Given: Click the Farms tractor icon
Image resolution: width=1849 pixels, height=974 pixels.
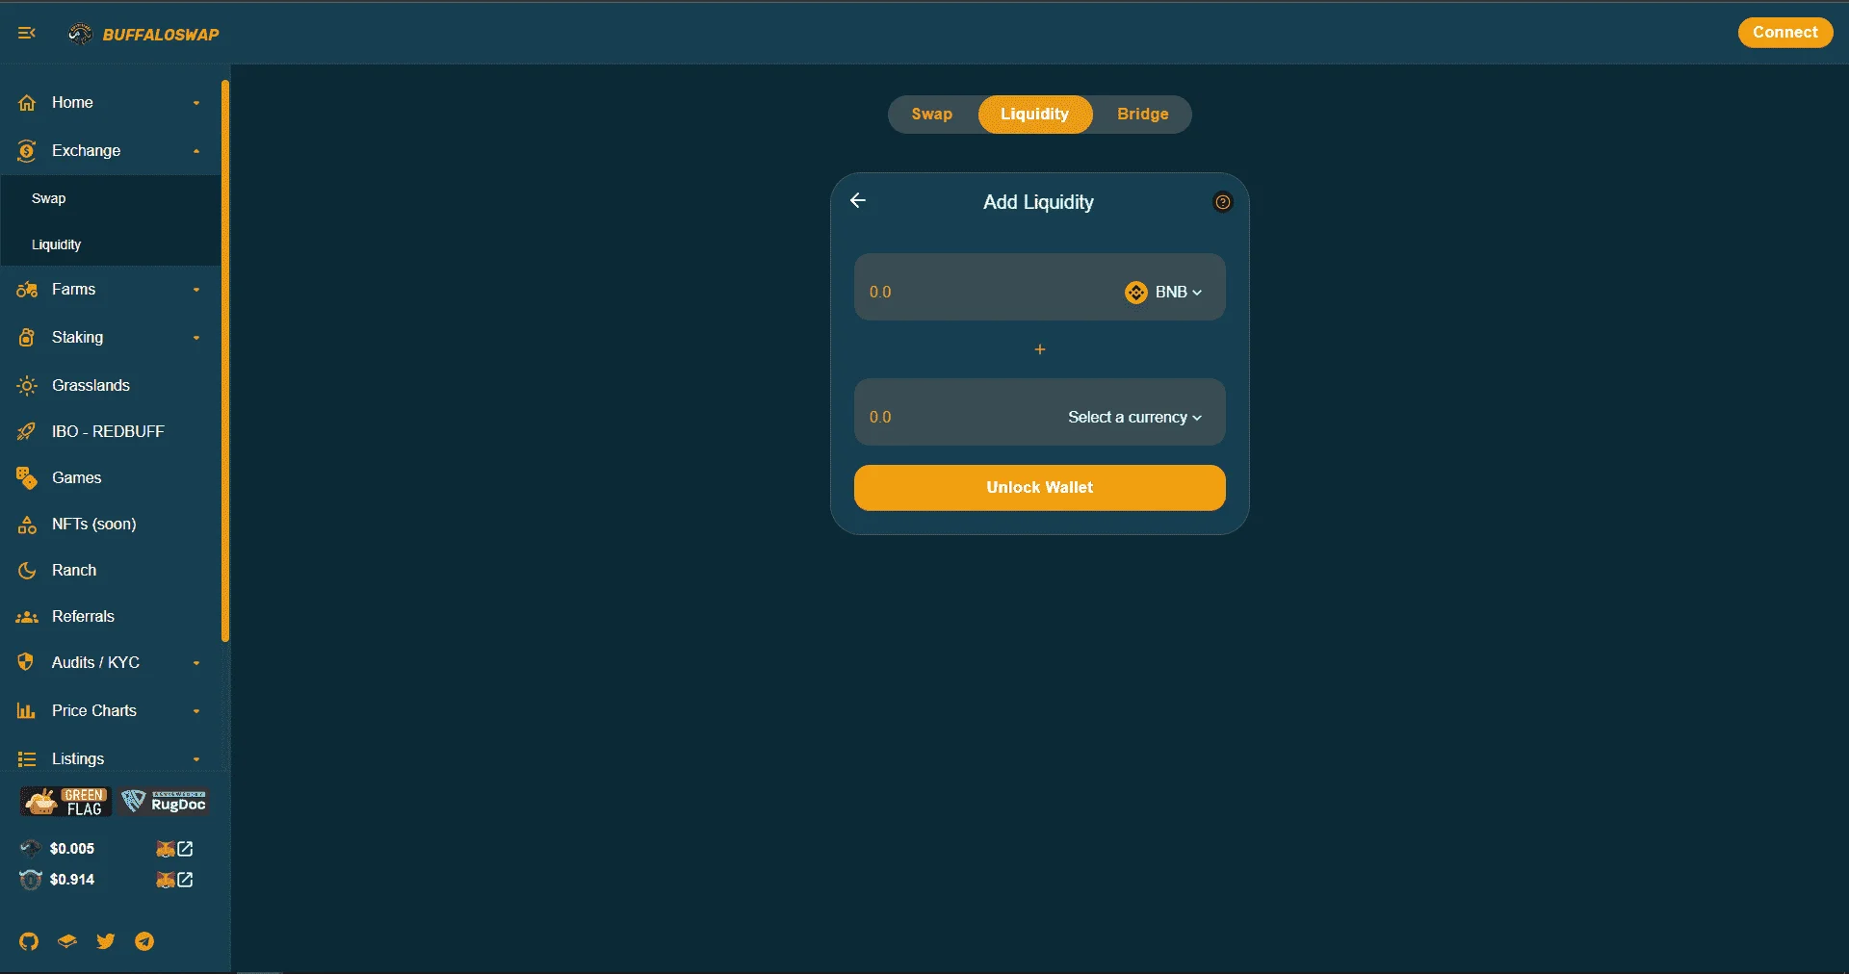Looking at the screenshot, I should [27, 289].
